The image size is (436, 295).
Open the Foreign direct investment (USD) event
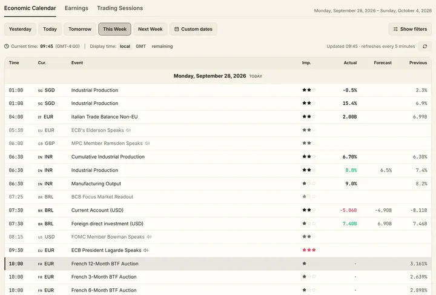[107, 224]
